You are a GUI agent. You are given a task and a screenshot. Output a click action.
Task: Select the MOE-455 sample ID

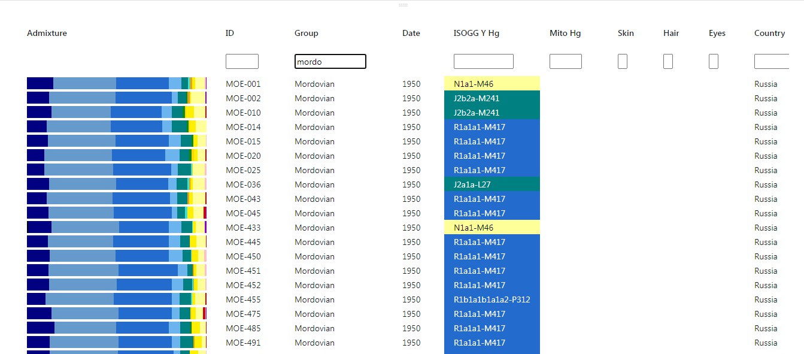[243, 299]
